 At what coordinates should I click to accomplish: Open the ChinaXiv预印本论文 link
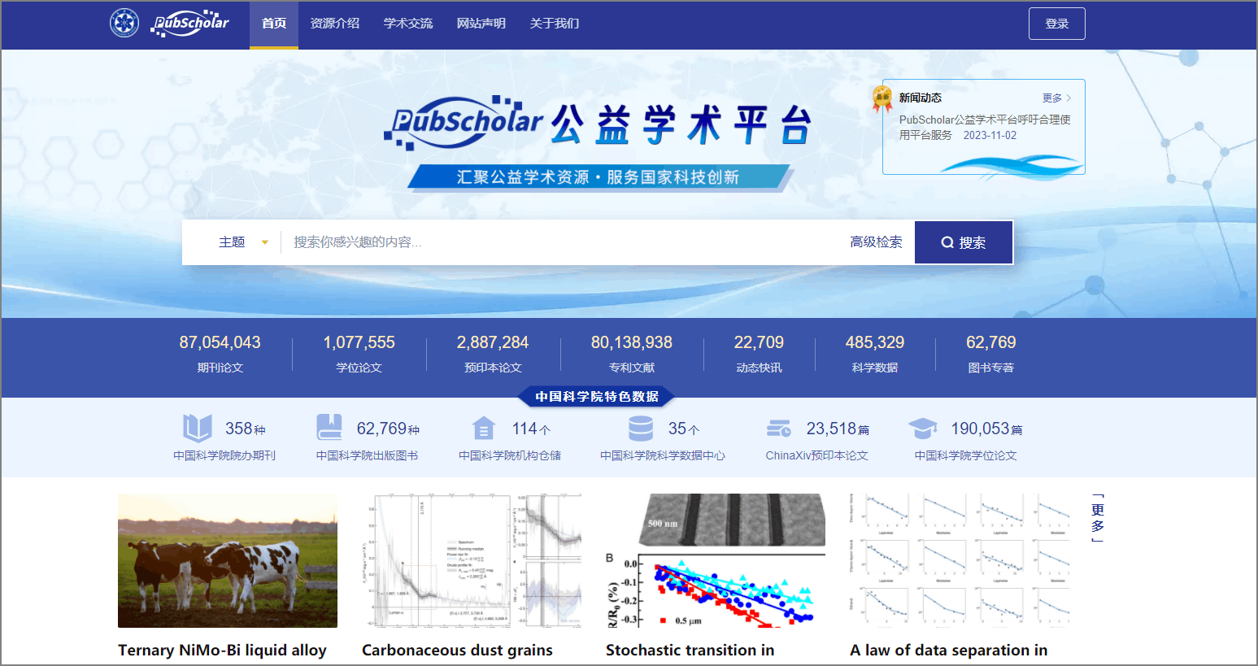coord(817,455)
